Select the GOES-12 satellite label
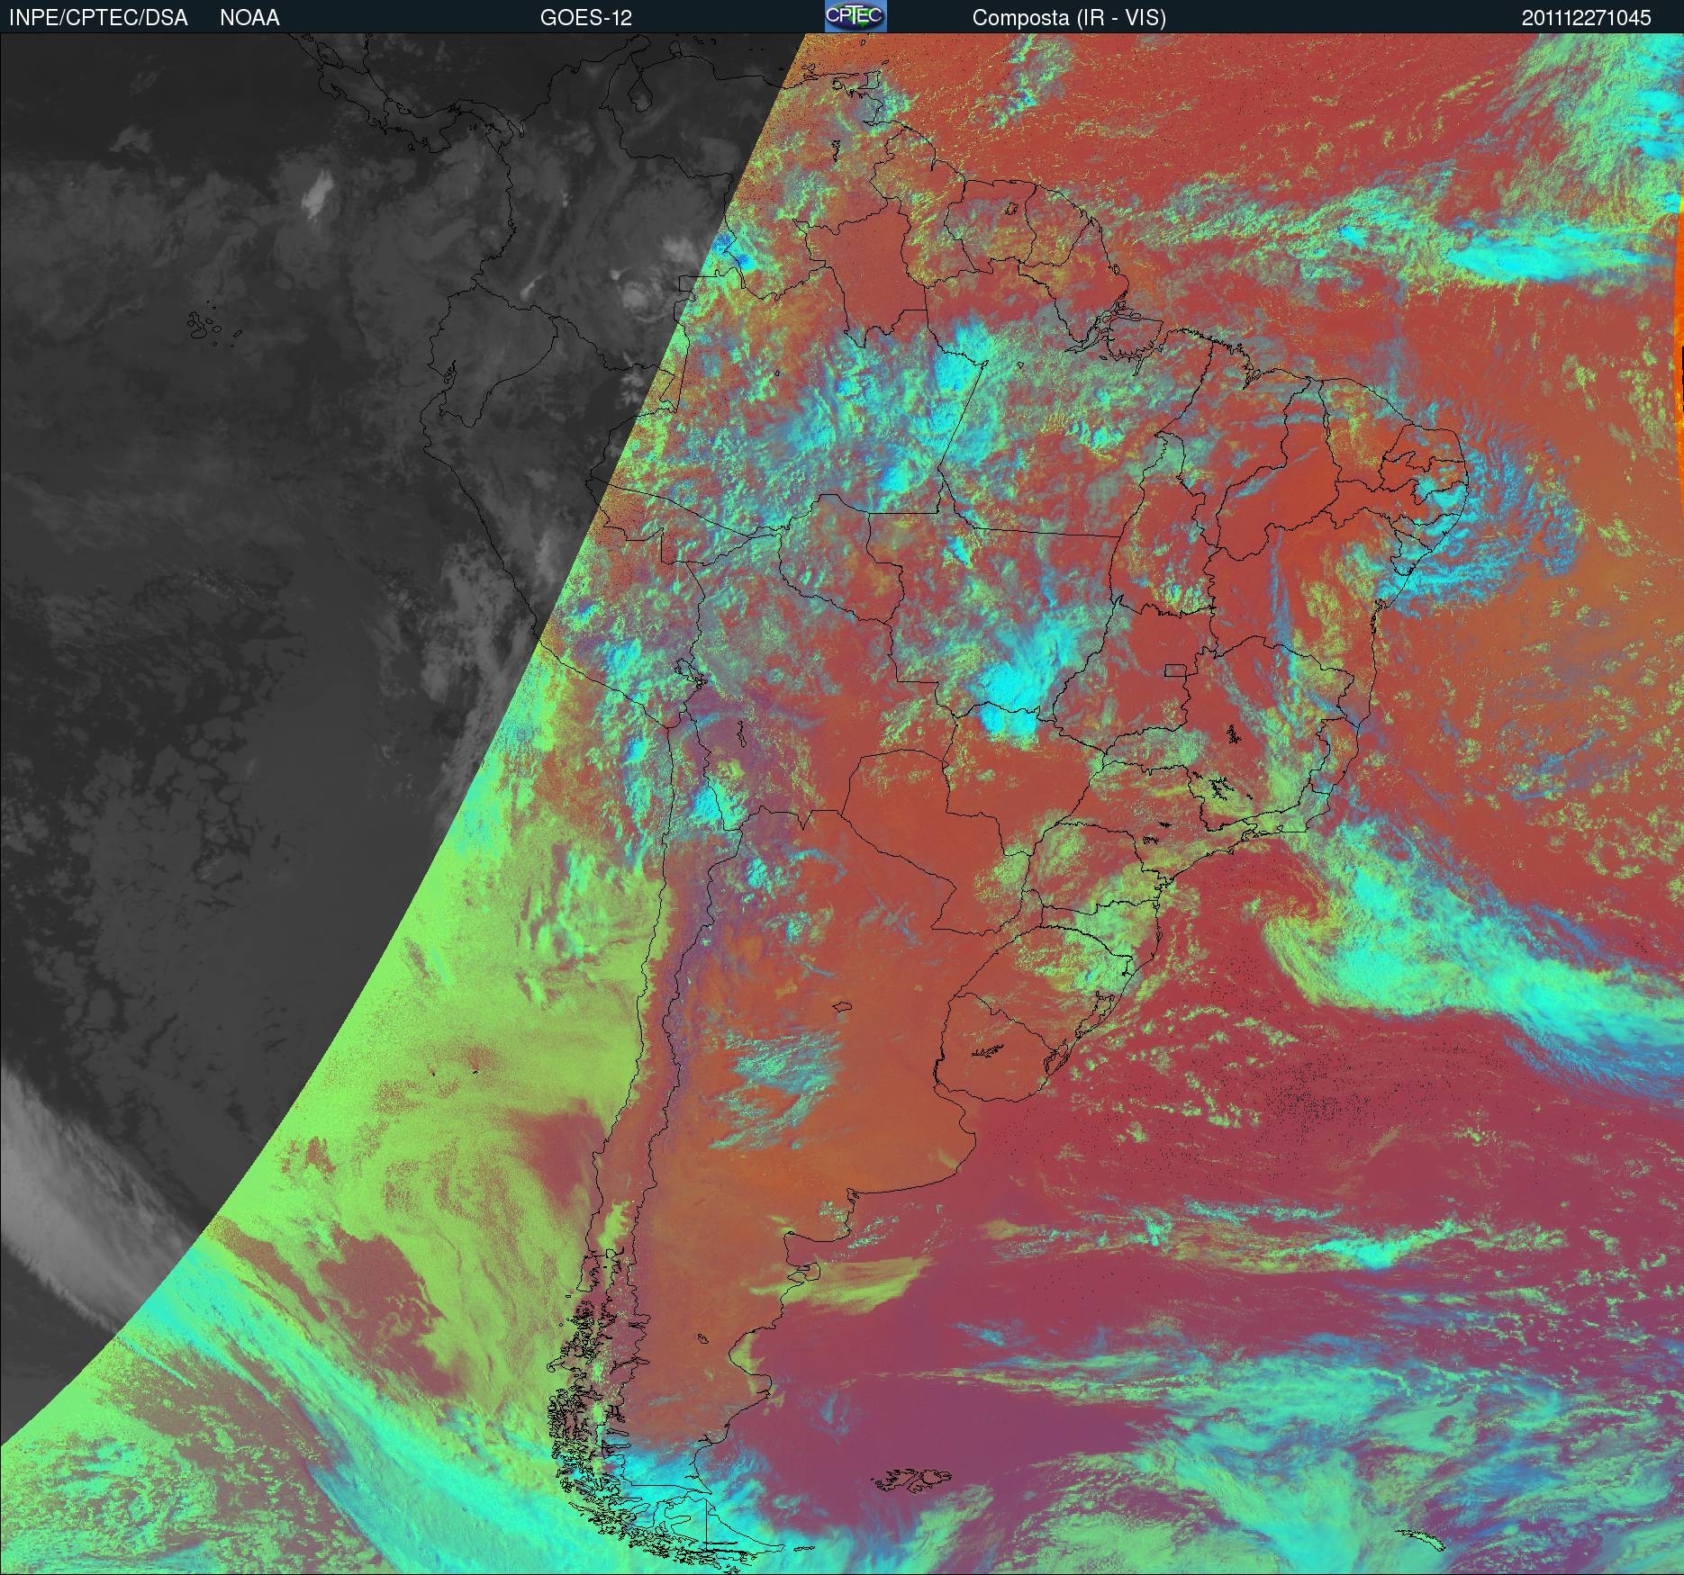Viewport: 1684px width, 1575px height. 585,18
